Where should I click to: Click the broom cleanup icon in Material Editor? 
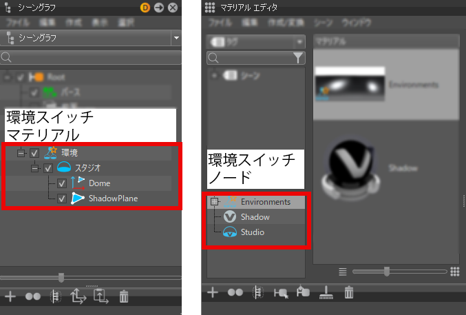tap(326, 292)
